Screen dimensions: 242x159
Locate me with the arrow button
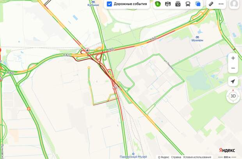[233, 81]
